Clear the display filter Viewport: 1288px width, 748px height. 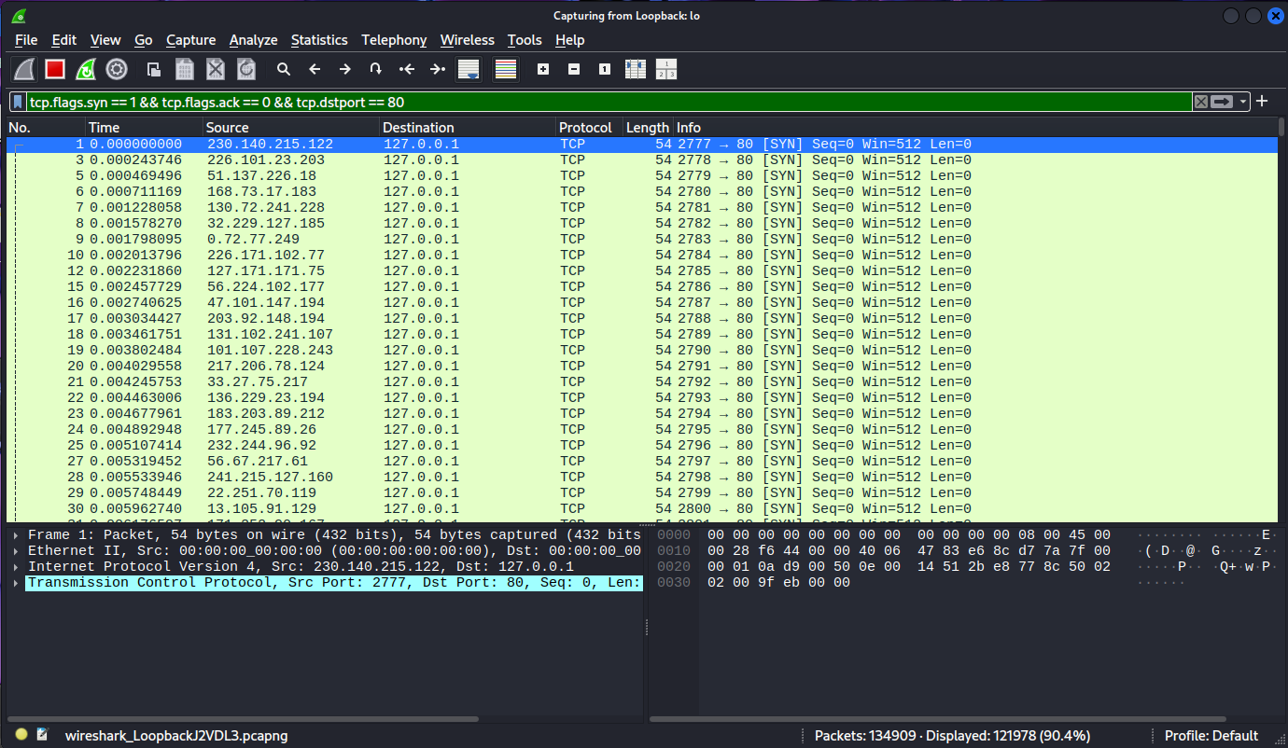tap(1201, 102)
